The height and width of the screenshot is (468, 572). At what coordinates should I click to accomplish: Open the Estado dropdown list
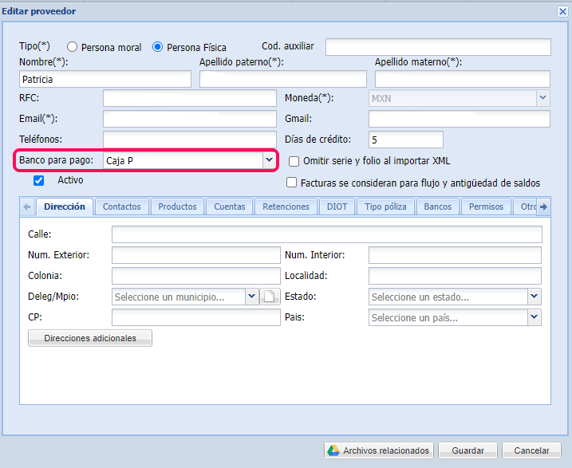click(x=534, y=297)
